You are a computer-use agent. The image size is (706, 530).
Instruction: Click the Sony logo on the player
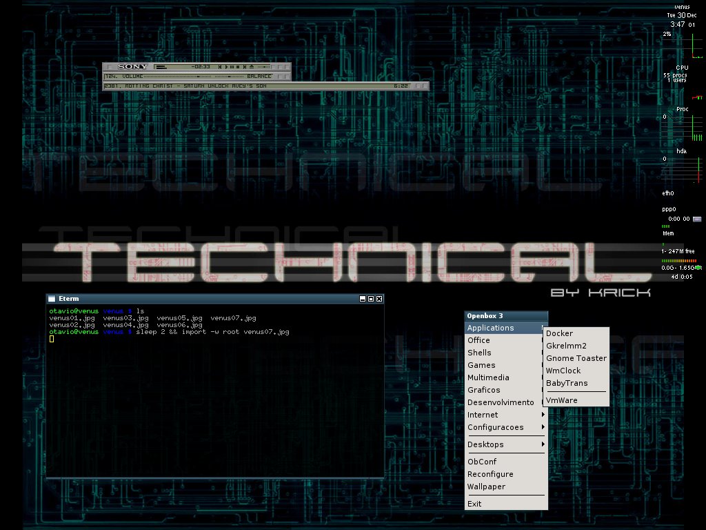tap(132, 67)
